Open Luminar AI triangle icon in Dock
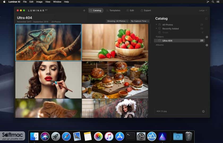The height and width of the screenshot is (143, 223). pyautogui.click(x=162, y=136)
